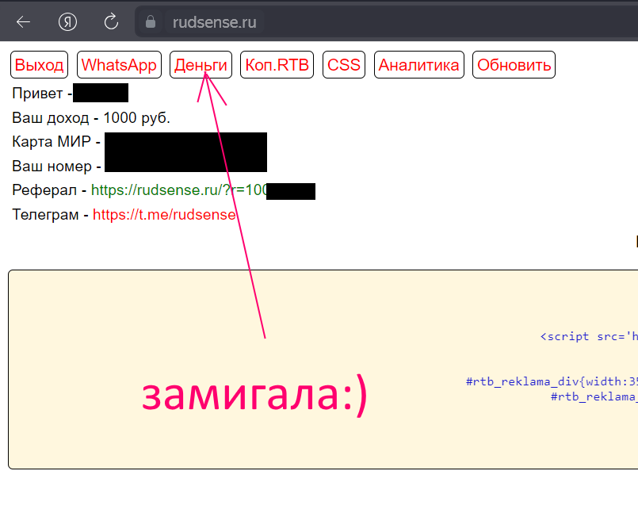Screen dimensions: 638x513
Task: Open the WhatsApp button
Action: [119, 65]
